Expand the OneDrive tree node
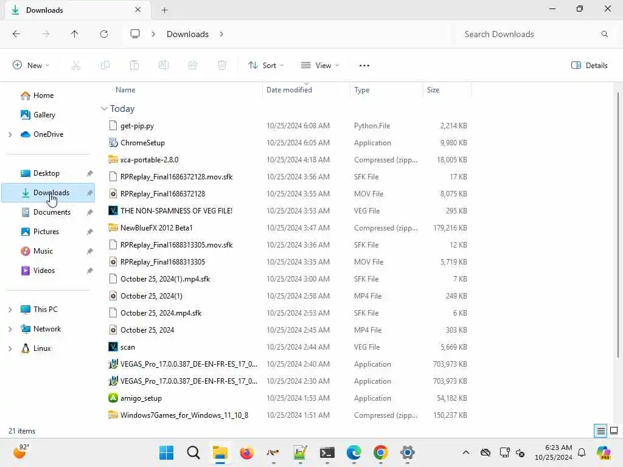The height and width of the screenshot is (467, 623). pyautogui.click(x=10, y=134)
